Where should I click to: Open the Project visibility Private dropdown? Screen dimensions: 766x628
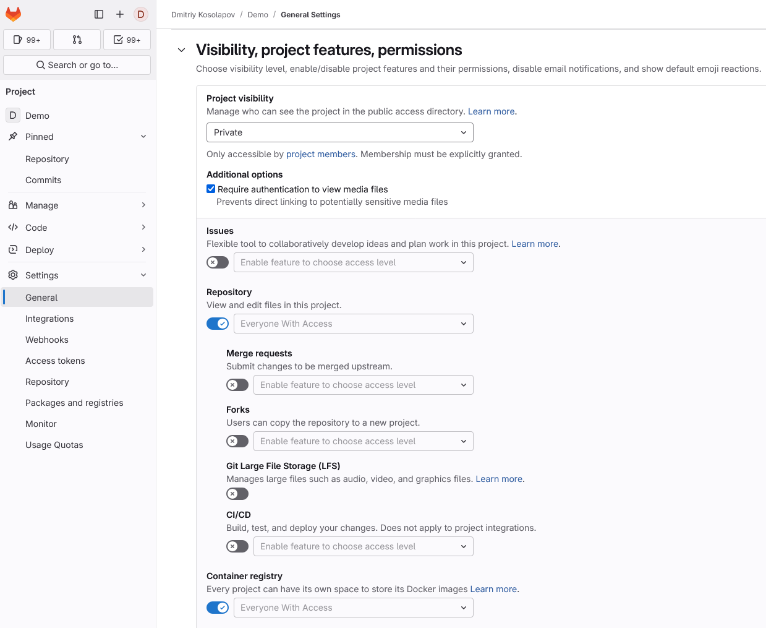coord(339,132)
